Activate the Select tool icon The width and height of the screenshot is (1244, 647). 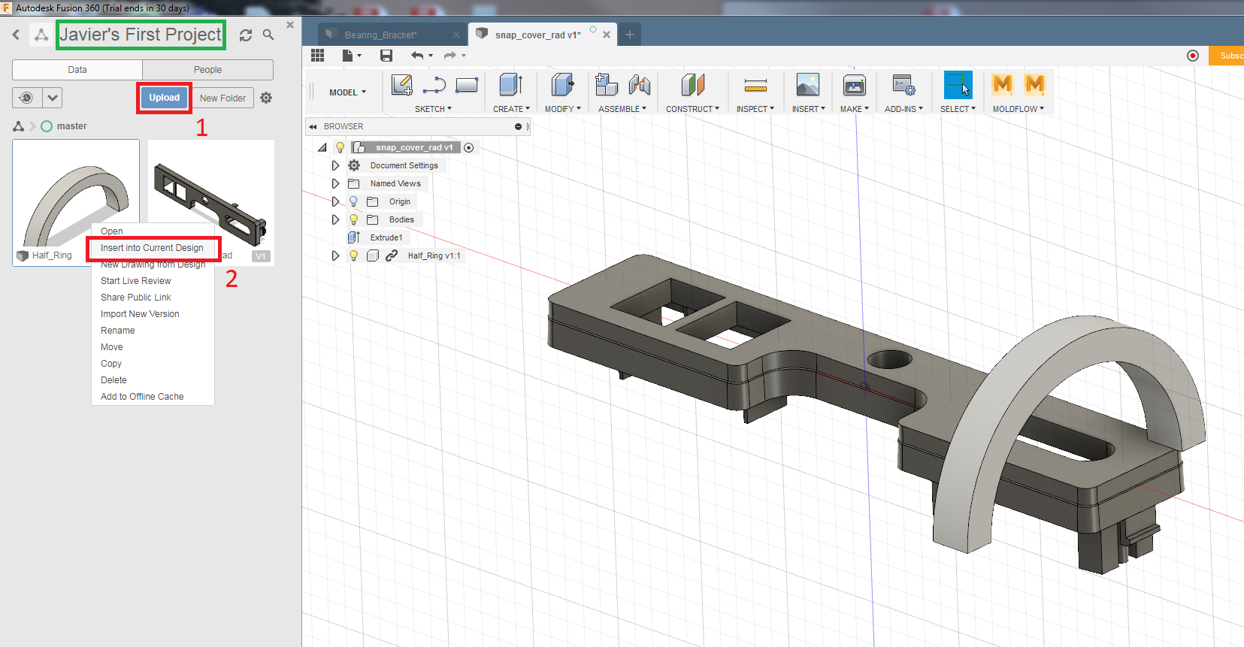(958, 85)
